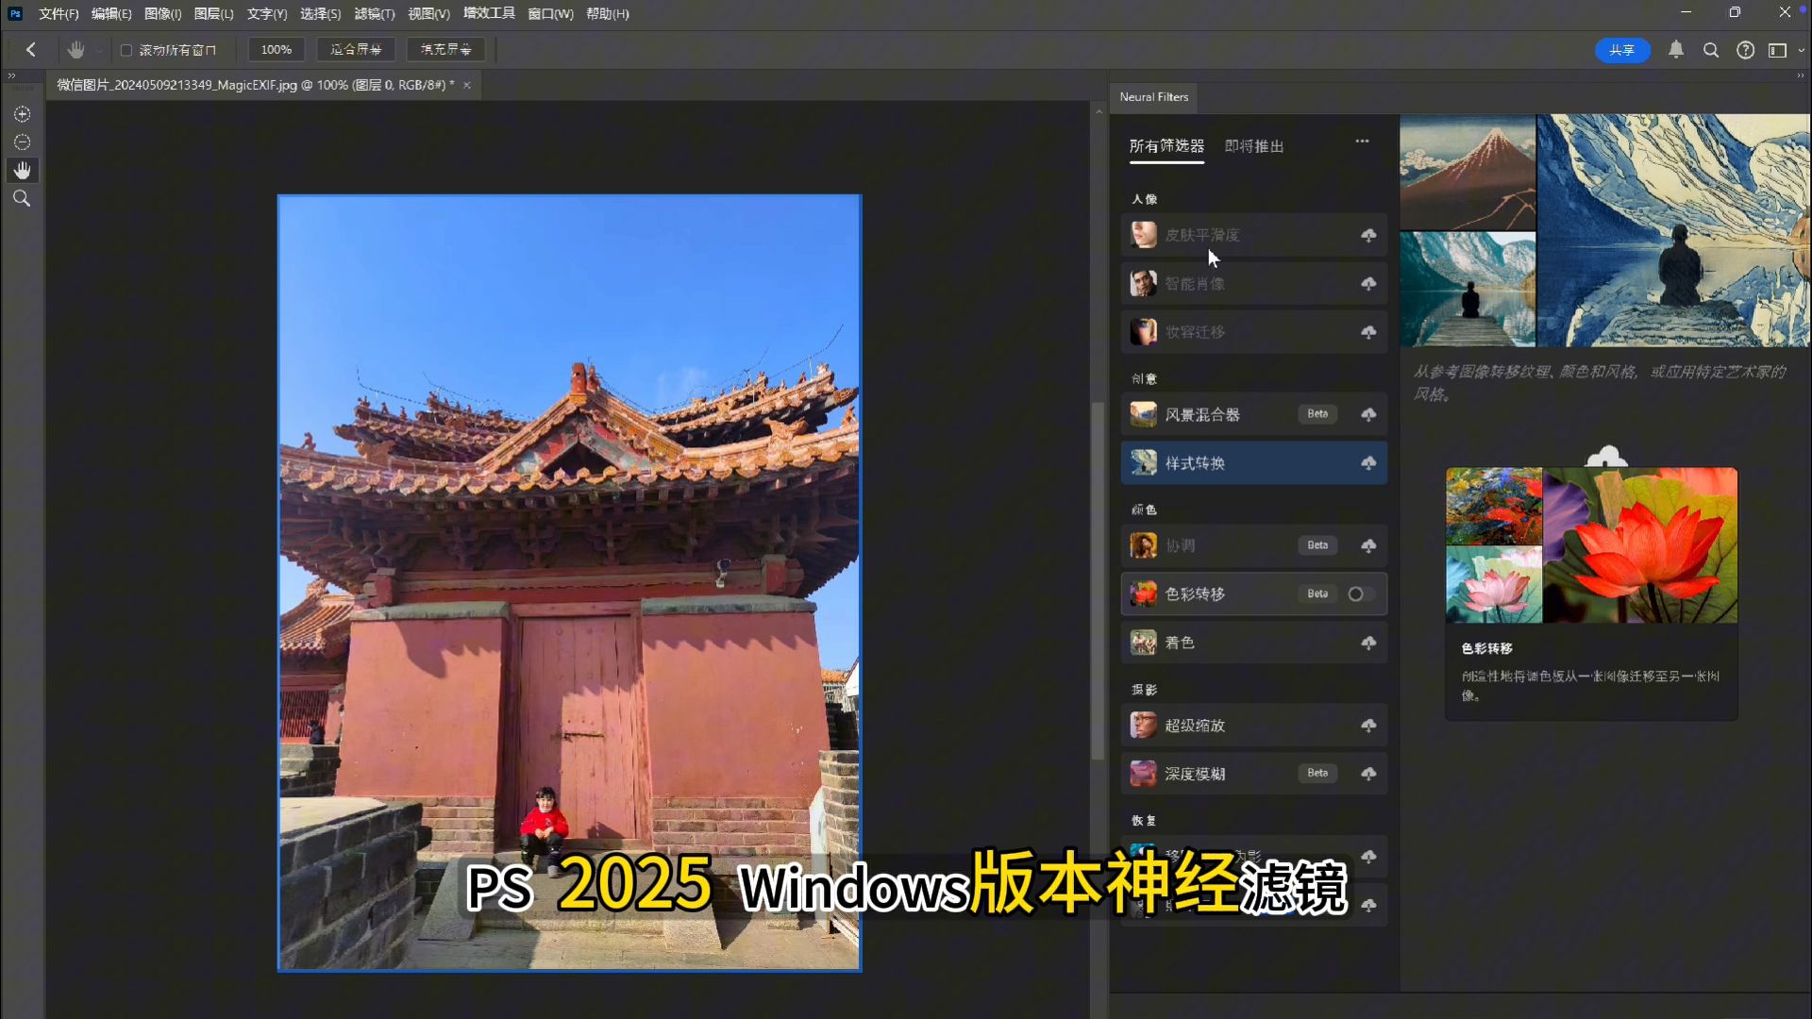Open the 文件(F) menu
This screenshot has height=1019, width=1812.
click(x=59, y=13)
